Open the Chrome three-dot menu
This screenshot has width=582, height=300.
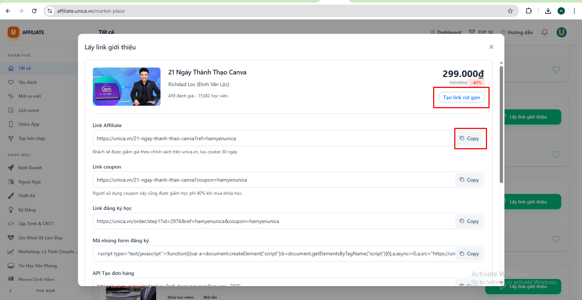(574, 11)
